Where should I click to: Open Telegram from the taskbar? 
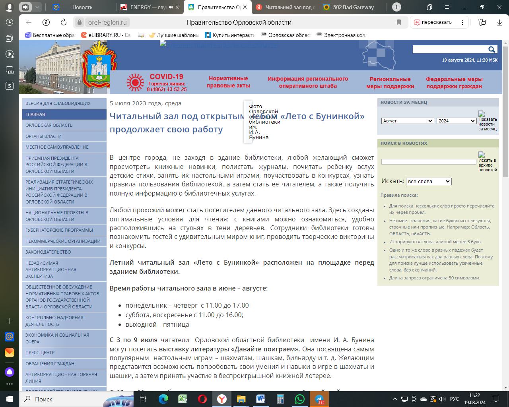click(319, 399)
